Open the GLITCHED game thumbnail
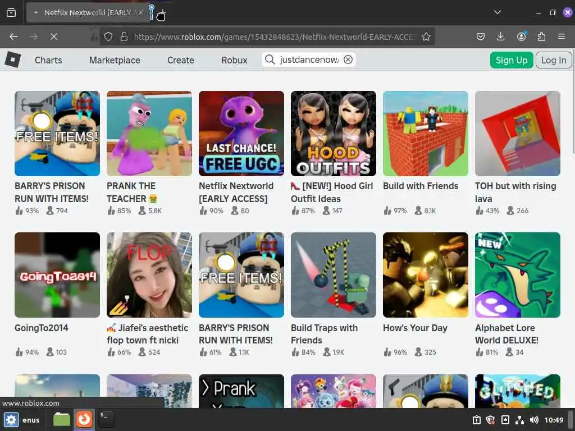The height and width of the screenshot is (431, 575). tap(517, 391)
